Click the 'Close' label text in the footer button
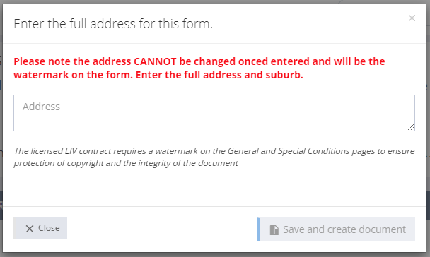The height and width of the screenshot is (257, 430). (49, 228)
